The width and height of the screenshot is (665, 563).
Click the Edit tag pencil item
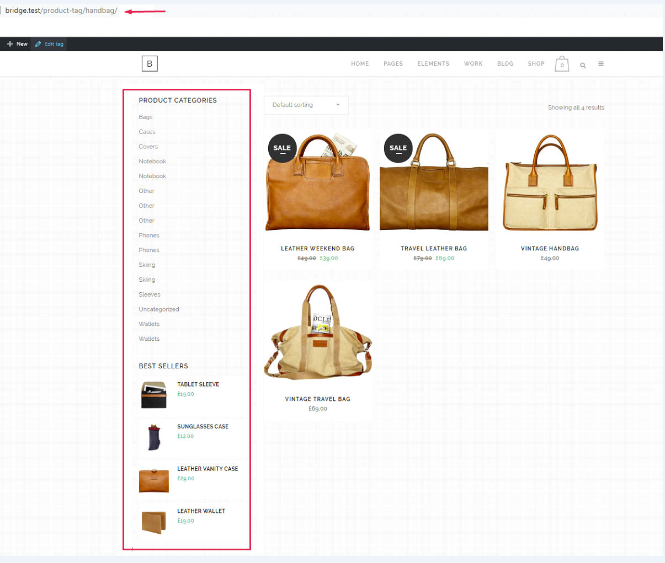coord(49,44)
